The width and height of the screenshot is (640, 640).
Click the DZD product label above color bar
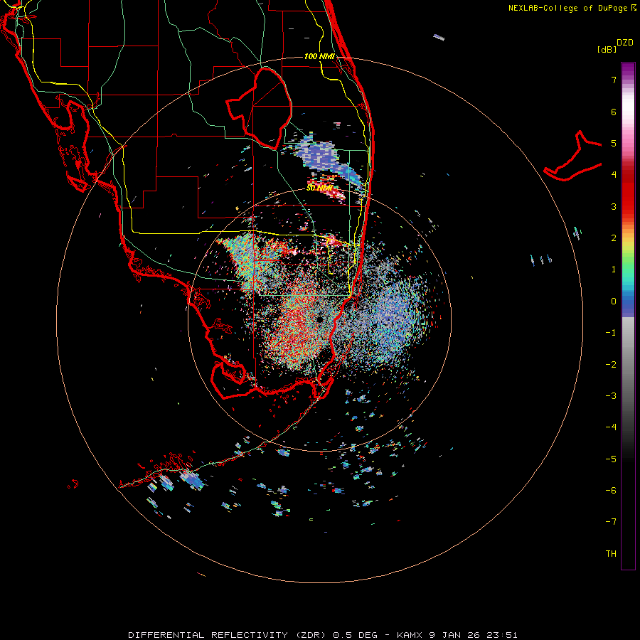pyautogui.click(x=625, y=43)
